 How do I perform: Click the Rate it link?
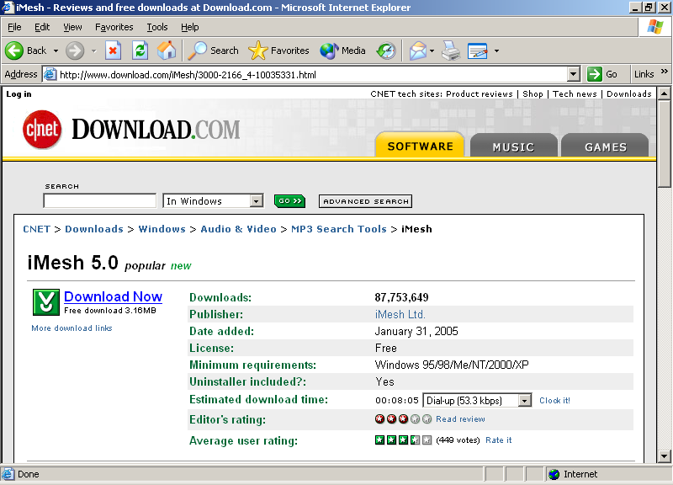[x=498, y=440]
